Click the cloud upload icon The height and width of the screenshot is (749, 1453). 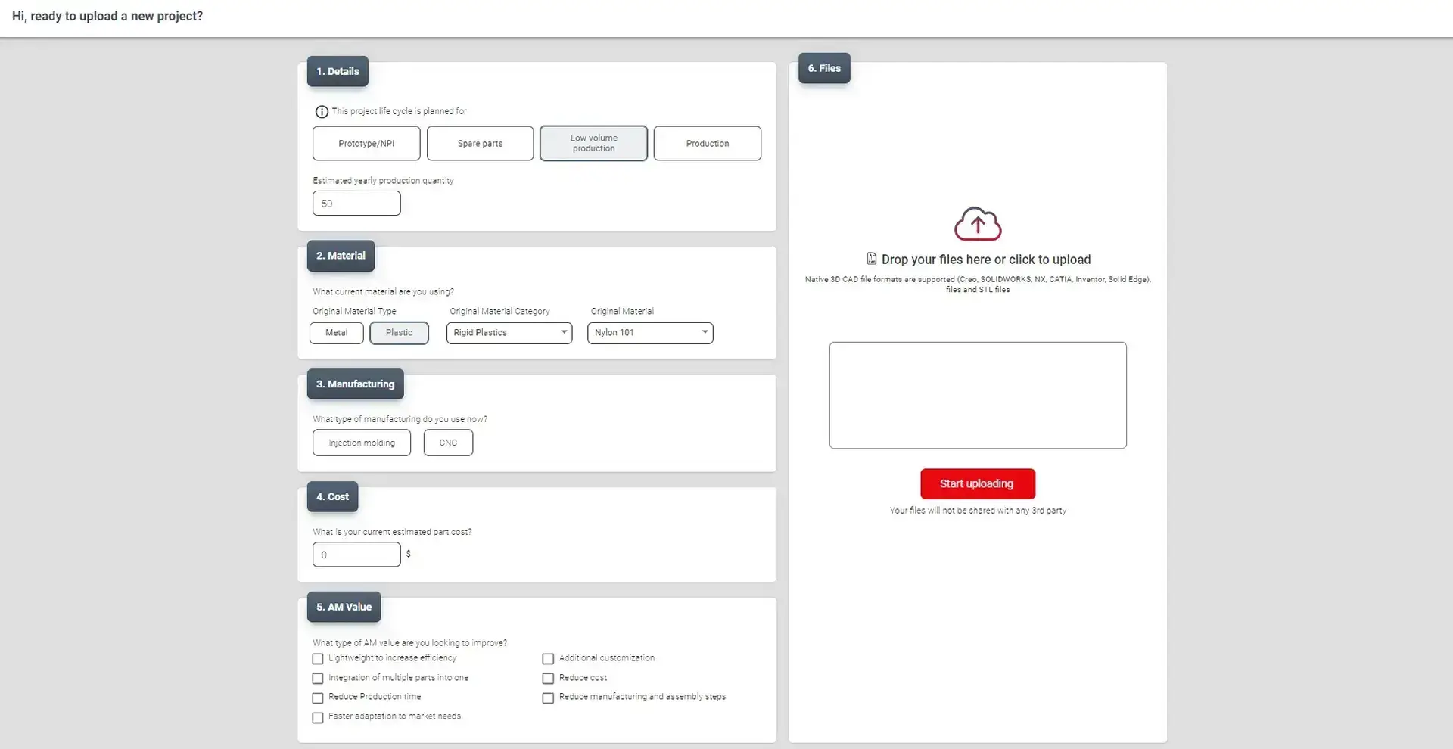point(977,224)
